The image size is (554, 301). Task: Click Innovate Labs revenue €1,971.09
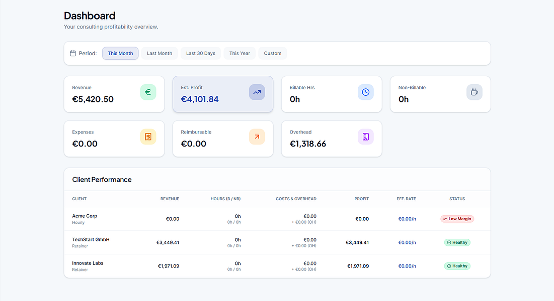pyautogui.click(x=169, y=266)
